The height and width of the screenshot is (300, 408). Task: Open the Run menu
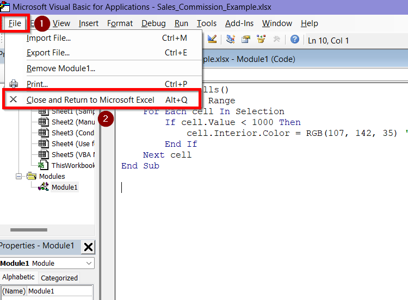[x=181, y=23]
